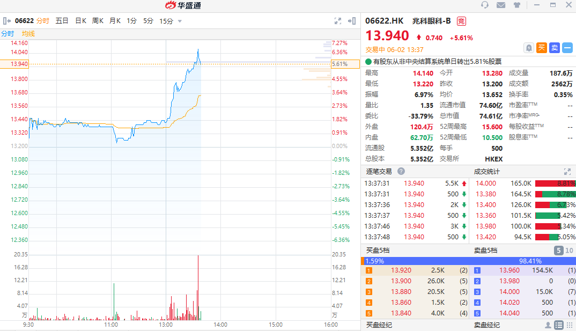The width and height of the screenshot is (576, 331).
Task: Select ask level 5 at 14.040
Action: [523, 313]
